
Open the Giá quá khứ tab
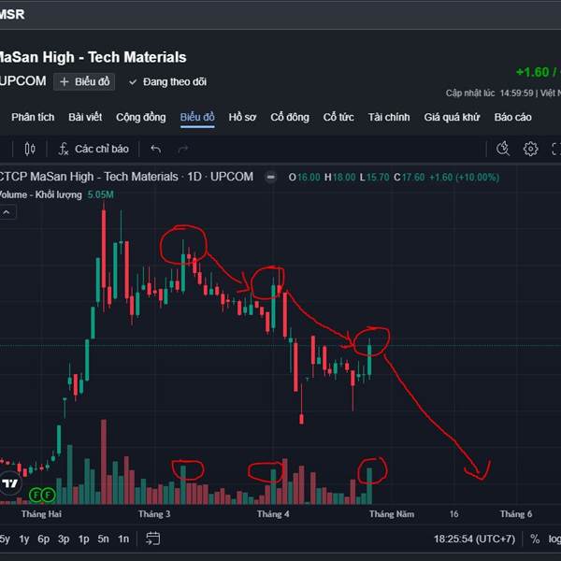tap(452, 117)
